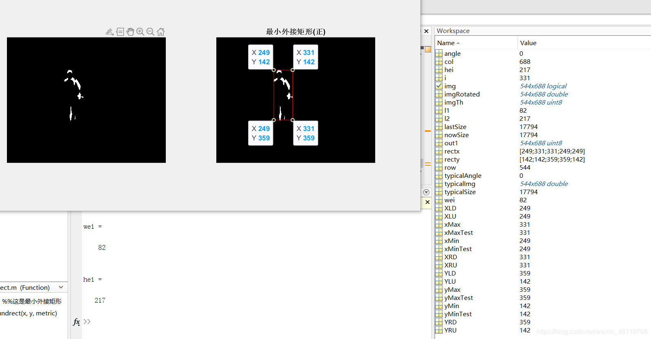Select the zoom in tool in axes toolbar
This screenshot has height=339, width=651.
[x=140, y=32]
